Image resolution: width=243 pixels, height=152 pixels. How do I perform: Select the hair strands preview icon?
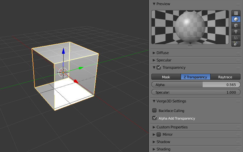tap(236, 38)
